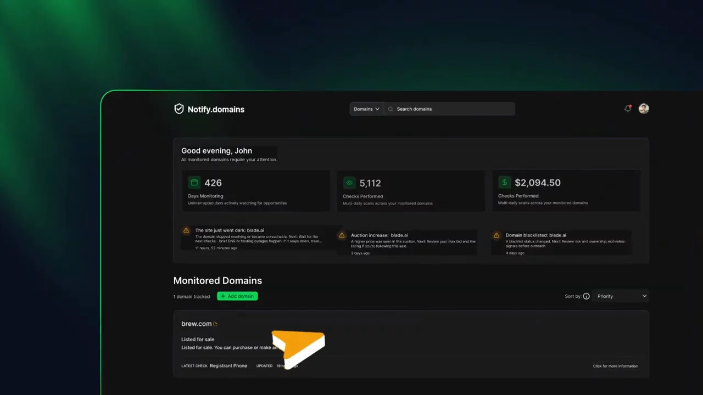Screen dimensions: 703x395
Task: Click the small status icon next to brew.com
Action: coord(215,324)
